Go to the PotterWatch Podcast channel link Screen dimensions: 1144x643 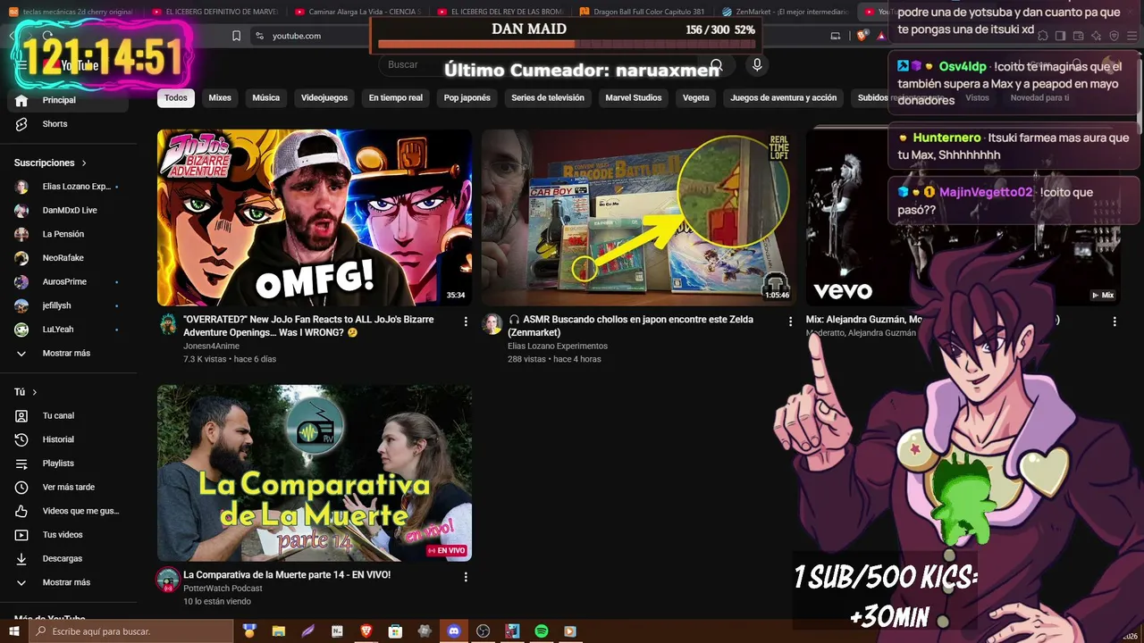[223, 589]
